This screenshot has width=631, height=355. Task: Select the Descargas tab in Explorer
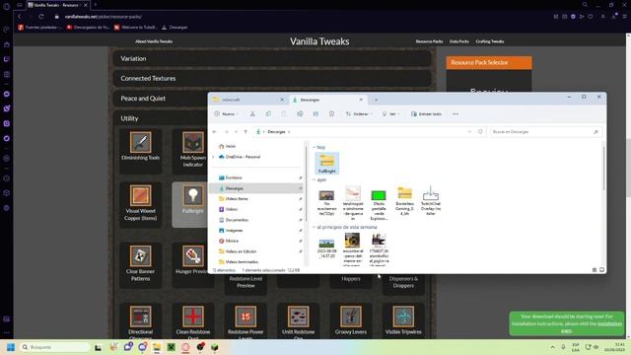click(327, 100)
